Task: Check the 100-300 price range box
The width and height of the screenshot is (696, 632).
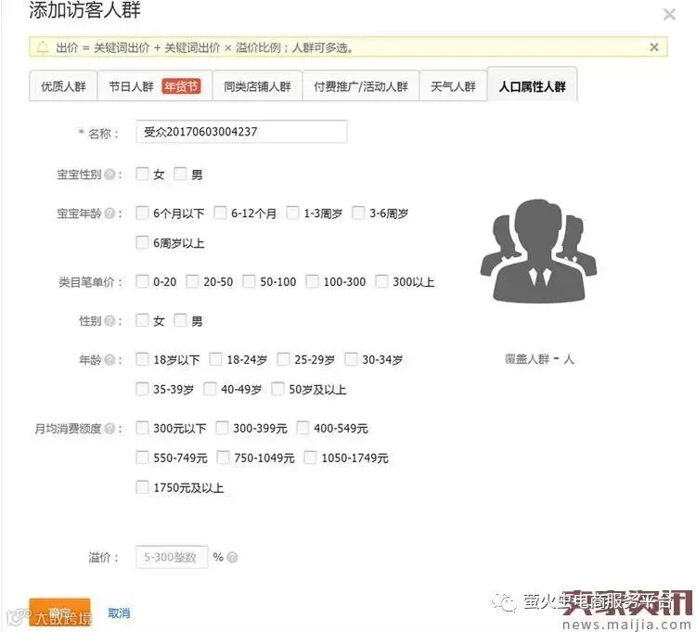Action: click(312, 281)
